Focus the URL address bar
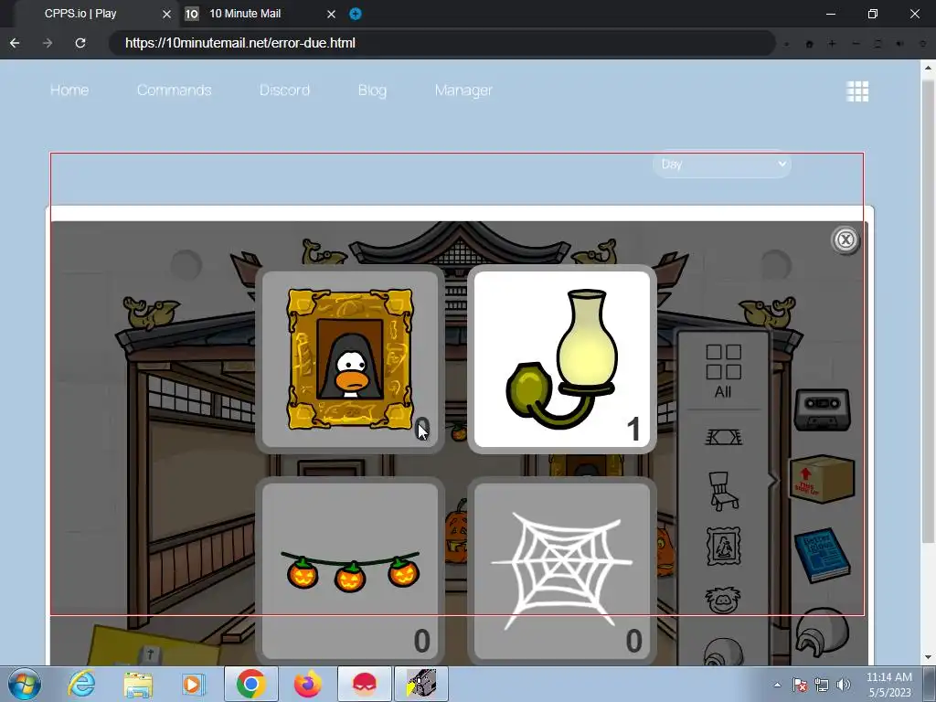Image resolution: width=936 pixels, height=702 pixels. coord(441,43)
